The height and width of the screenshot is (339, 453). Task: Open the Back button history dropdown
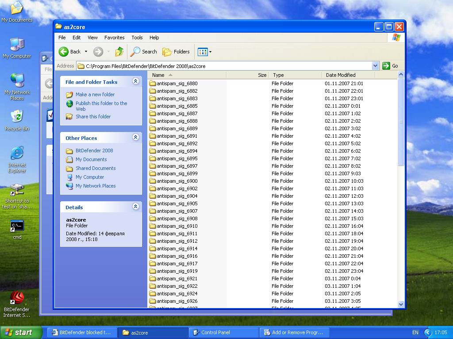86,52
